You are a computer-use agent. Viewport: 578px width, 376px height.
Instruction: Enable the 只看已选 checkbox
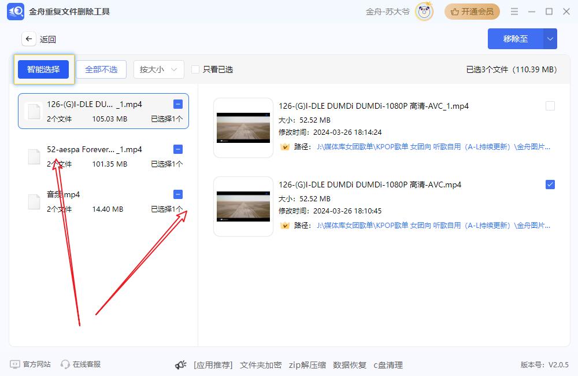[x=195, y=69]
